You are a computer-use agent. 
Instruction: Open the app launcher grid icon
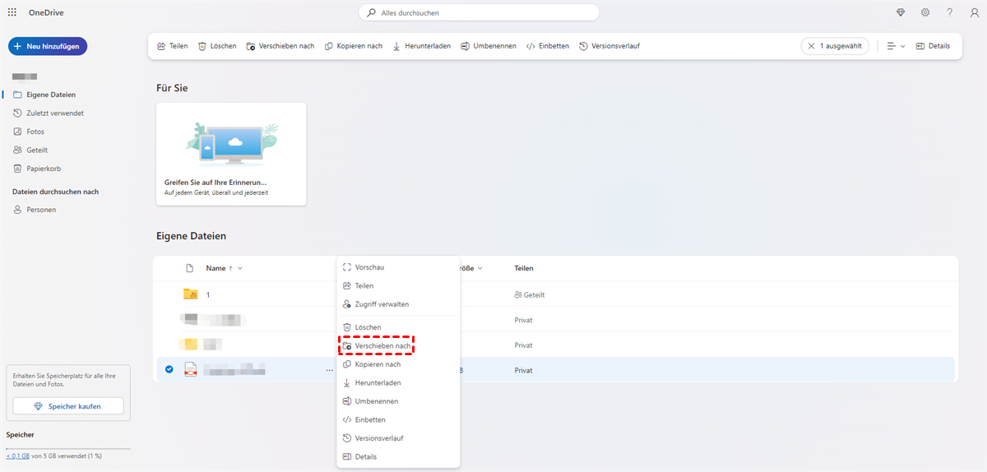[x=12, y=12]
